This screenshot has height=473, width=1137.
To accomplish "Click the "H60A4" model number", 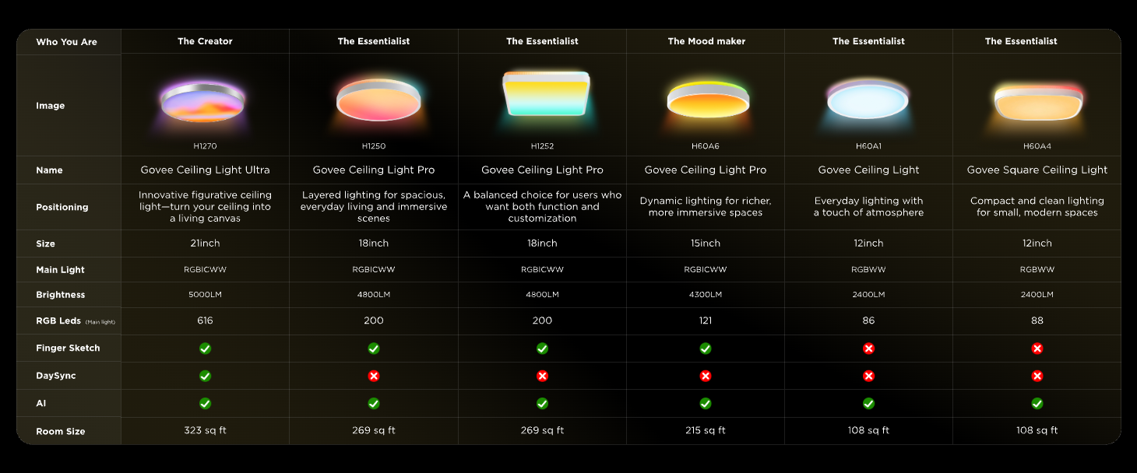I will [x=1037, y=146].
